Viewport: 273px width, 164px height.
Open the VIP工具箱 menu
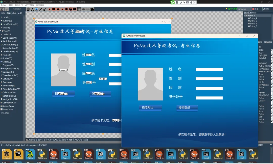point(29,5)
